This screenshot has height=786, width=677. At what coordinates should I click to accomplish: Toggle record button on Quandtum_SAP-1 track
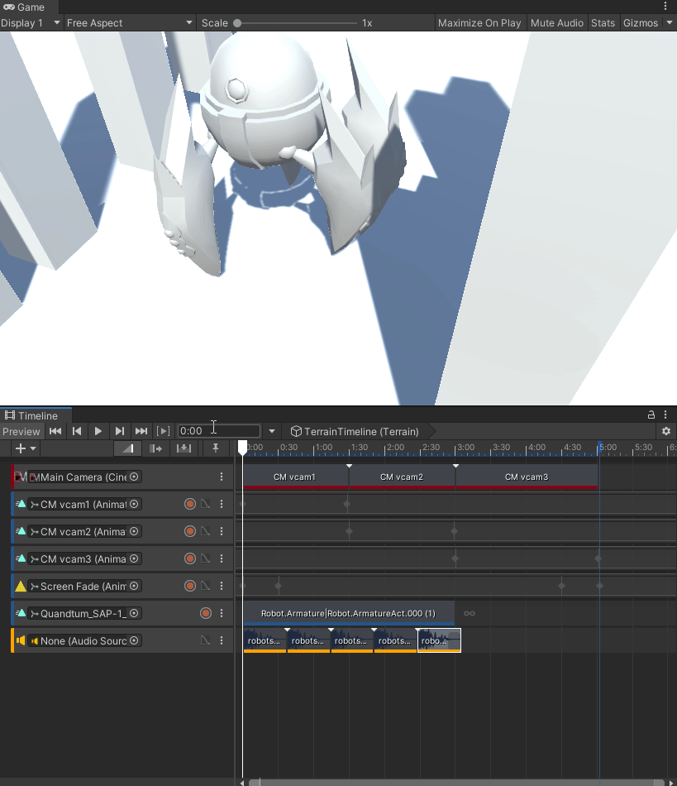point(206,614)
